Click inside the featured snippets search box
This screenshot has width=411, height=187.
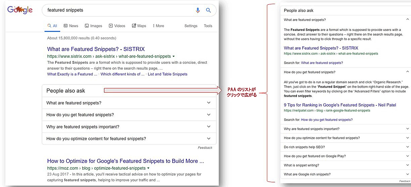(116, 10)
